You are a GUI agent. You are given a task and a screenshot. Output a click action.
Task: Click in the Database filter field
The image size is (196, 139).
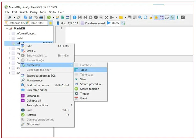point(15,23)
